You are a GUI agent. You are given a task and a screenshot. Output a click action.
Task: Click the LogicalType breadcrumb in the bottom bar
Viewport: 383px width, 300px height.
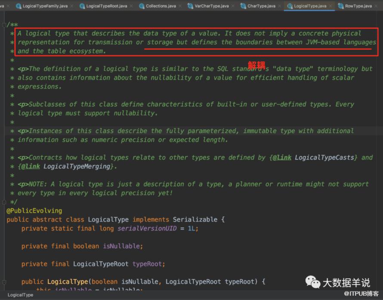(x=20, y=295)
